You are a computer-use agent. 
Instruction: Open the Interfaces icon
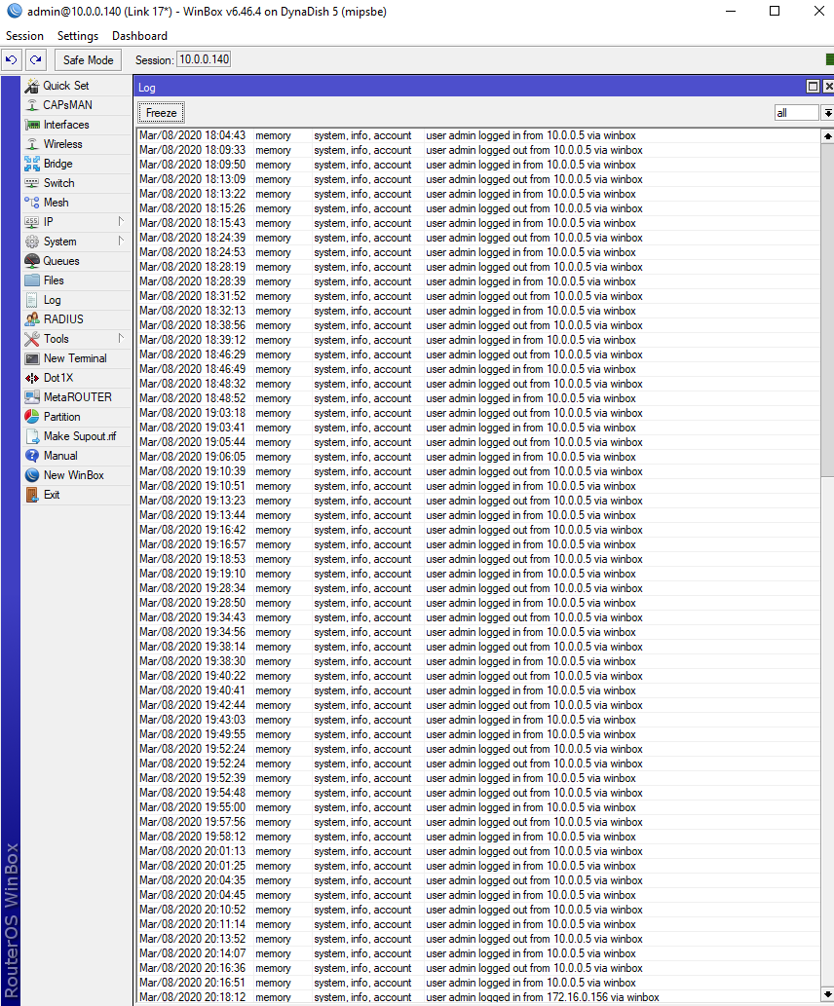(32, 125)
